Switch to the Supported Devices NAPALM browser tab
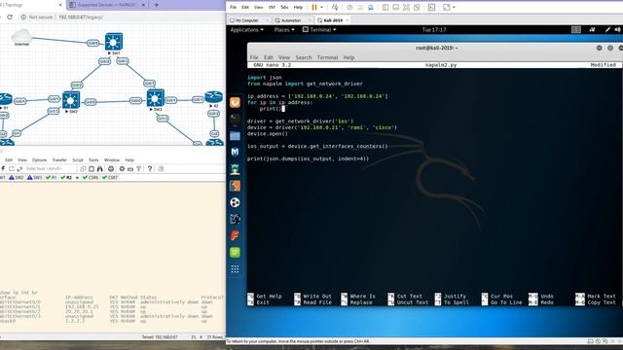Viewport: 623px width, 350px height. coord(105,5)
